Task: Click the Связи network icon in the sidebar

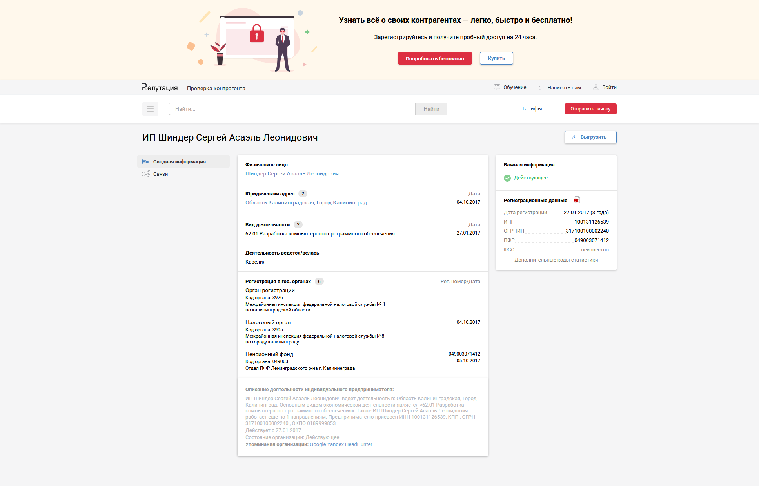Action: click(x=146, y=174)
